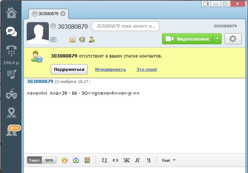This screenshot has width=248, height=173.
Task: Click the add contact icon under name
Action: (x=92, y=39)
